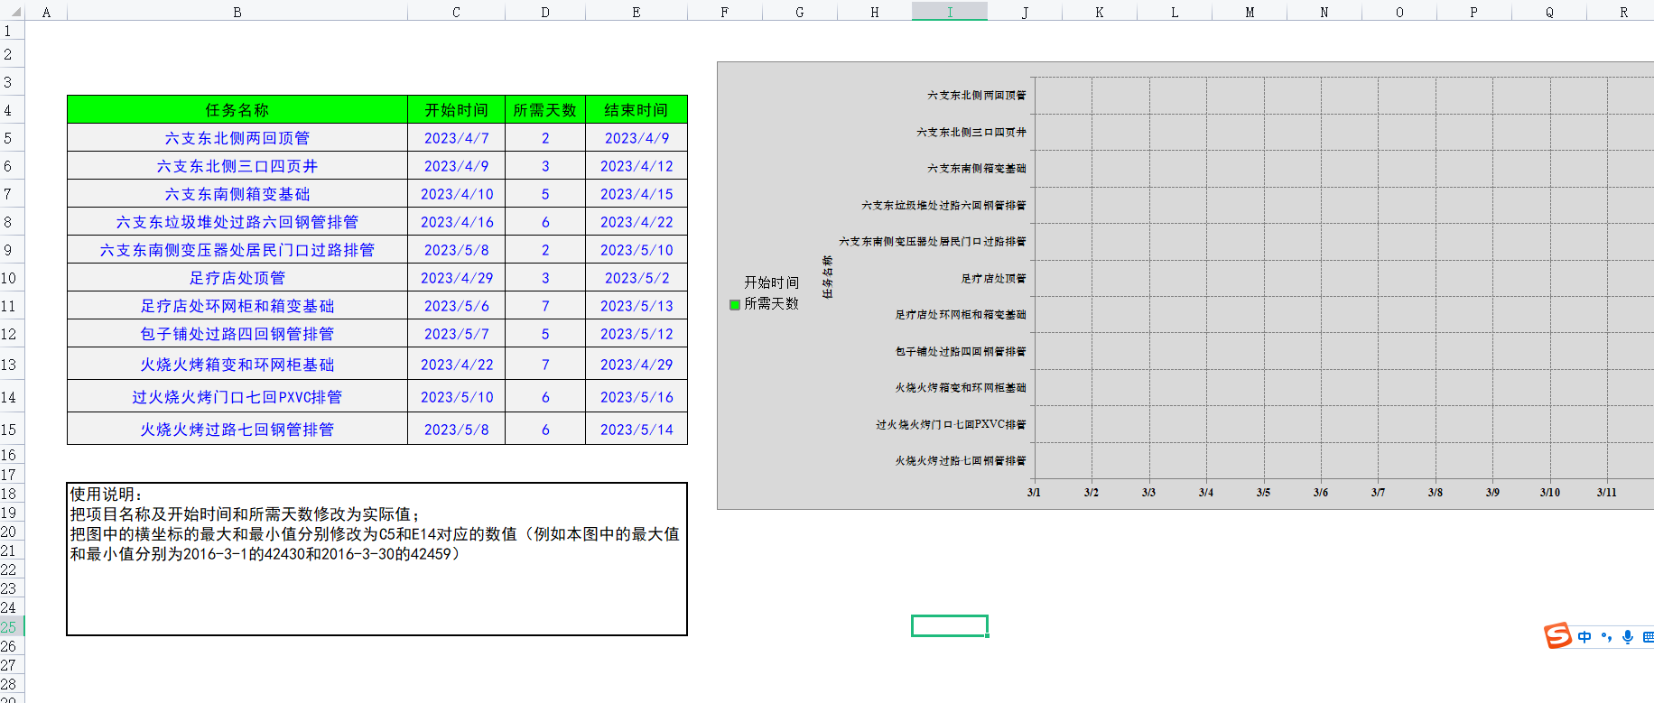Screen dimensions: 1654x703
Task: Select task cell 足疗店处环网柜和箱变基础
Action: (x=237, y=306)
